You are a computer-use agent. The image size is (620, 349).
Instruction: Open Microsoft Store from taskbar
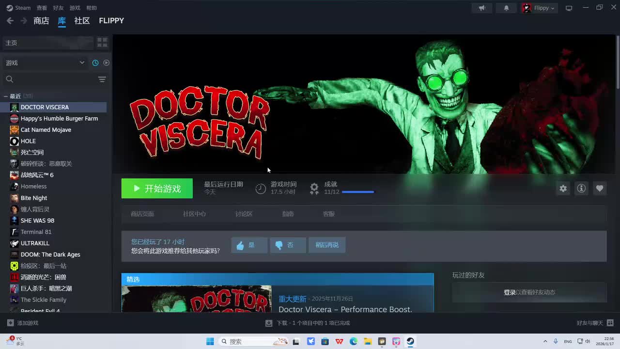tap(325, 341)
